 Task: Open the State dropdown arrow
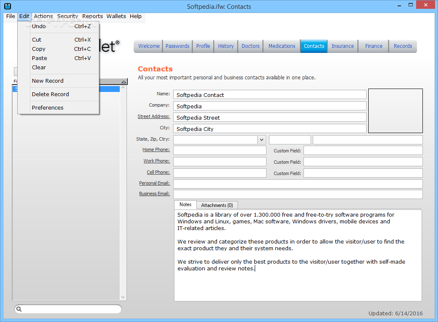coord(261,139)
